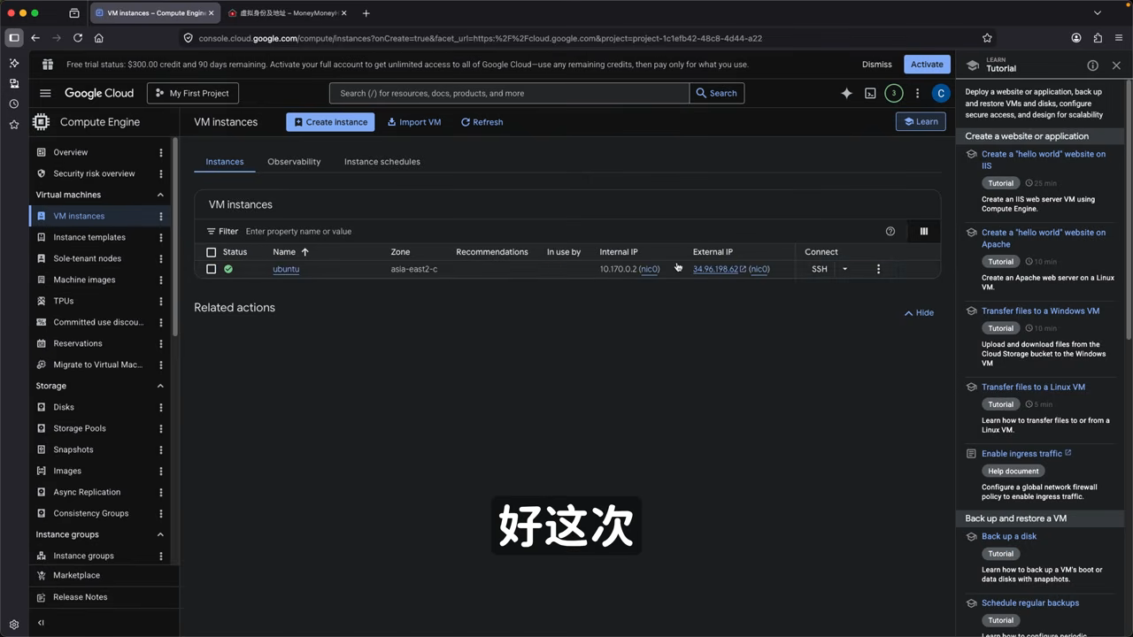Select all VM instances checkbox
Image resolution: width=1133 pixels, height=637 pixels.
click(211, 252)
